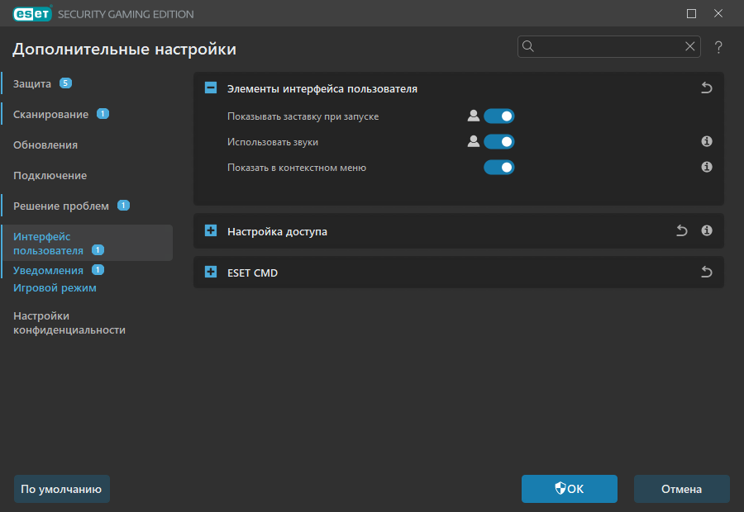
Task: Disable 'Показать в контекстном меню' switch
Action: click(x=498, y=168)
